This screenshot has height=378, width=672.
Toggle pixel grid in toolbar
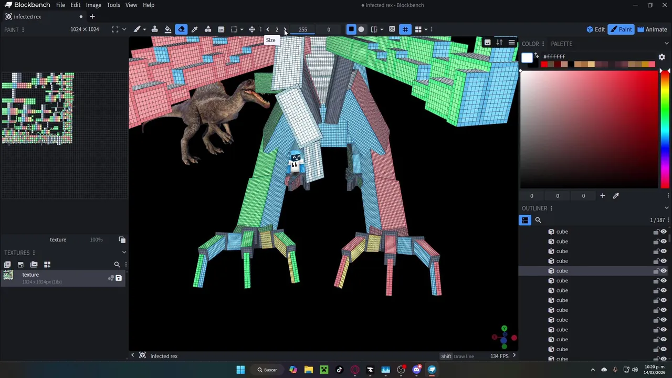point(405,29)
